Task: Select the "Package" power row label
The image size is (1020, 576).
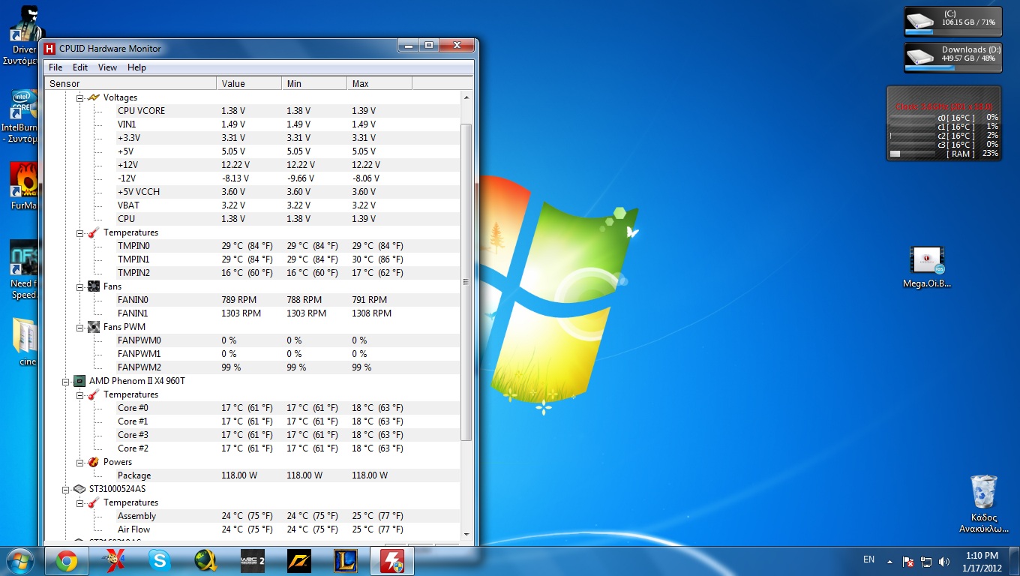Action: 134,475
